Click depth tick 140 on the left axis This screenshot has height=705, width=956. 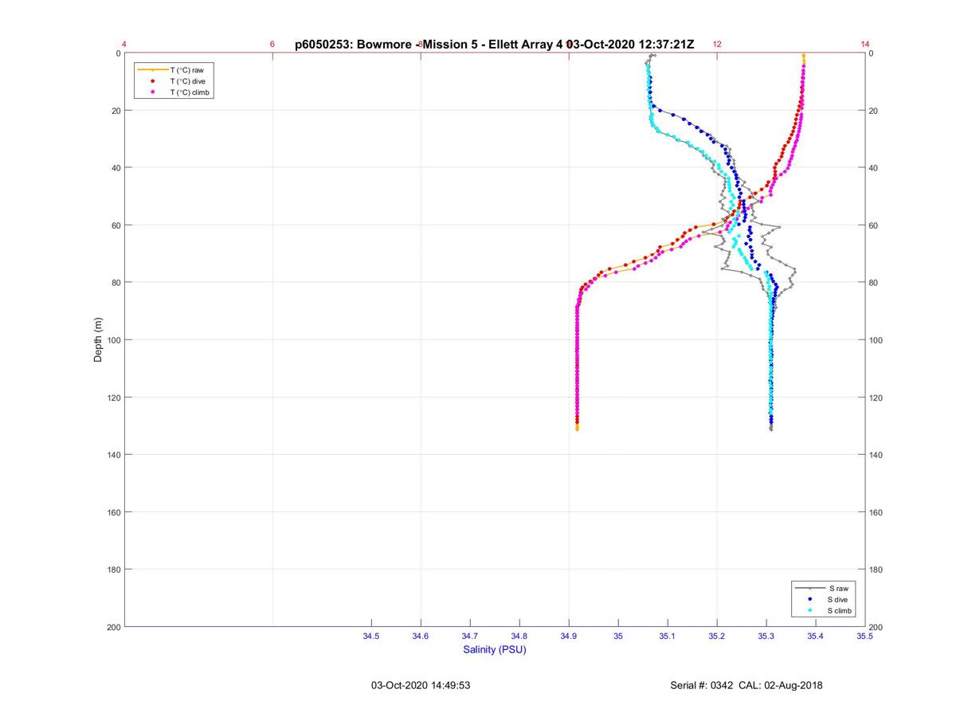[x=114, y=455]
